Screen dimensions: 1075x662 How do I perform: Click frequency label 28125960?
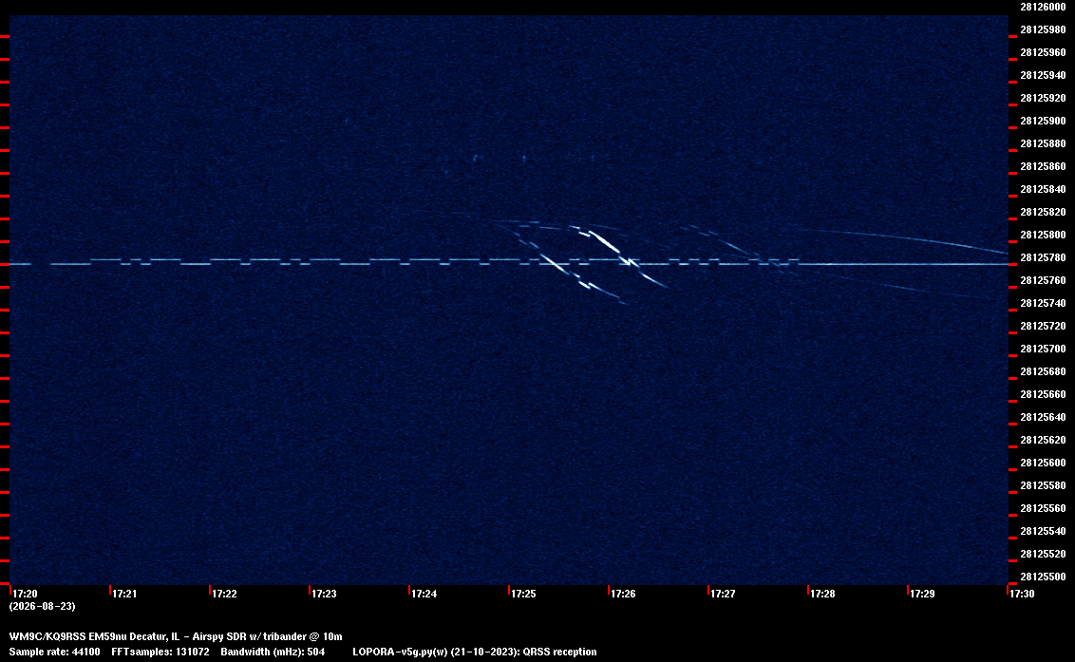tap(1044, 52)
